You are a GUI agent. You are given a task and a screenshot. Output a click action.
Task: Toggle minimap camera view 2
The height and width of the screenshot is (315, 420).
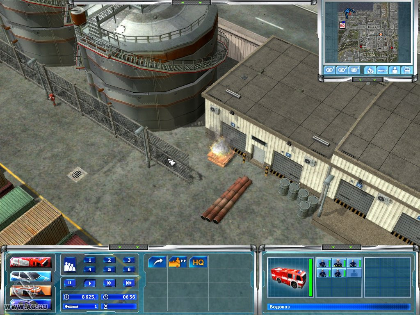pos(342,70)
